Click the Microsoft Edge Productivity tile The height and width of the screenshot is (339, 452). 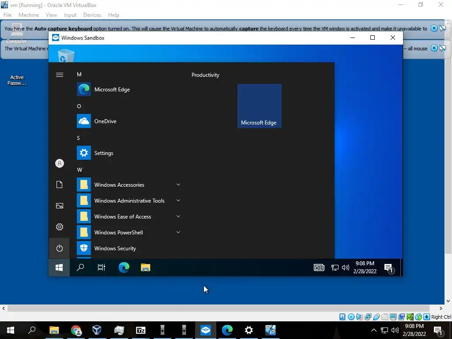tap(260, 106)
